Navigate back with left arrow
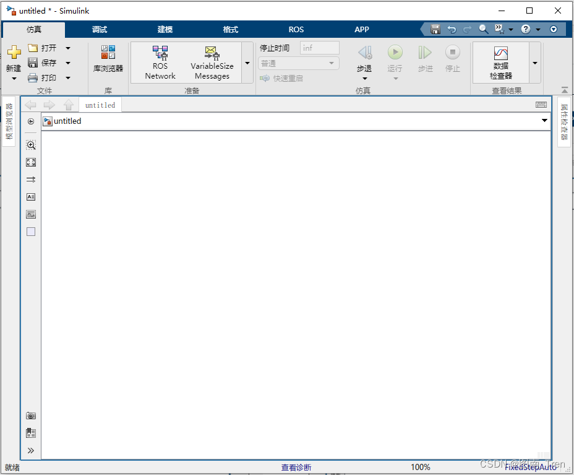574x475 pixels. click(30, 105)
